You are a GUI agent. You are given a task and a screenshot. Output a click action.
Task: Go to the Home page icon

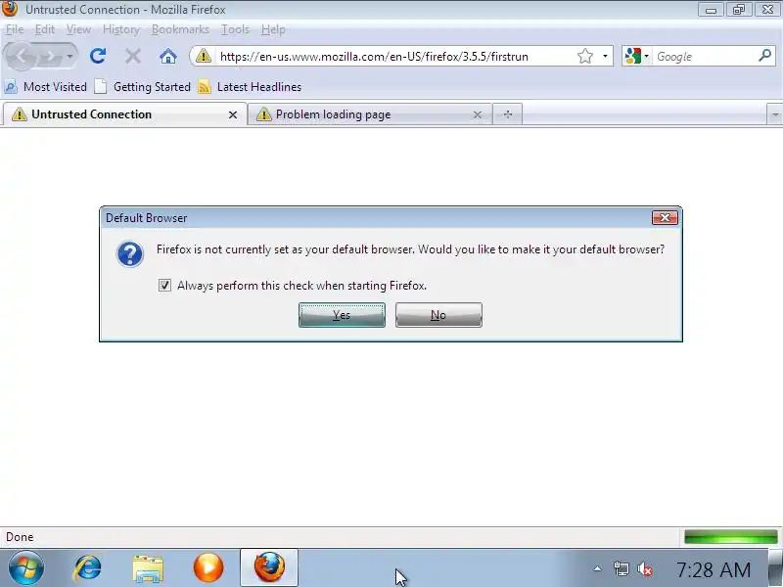point(168,56)
